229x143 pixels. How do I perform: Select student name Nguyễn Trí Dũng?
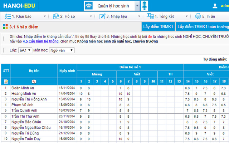point(25,133)
